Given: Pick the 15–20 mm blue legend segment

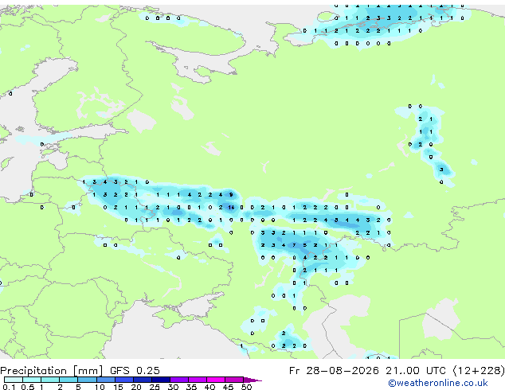Looking at the screenshot, I should pyautogui.click(x=124, y=380).
